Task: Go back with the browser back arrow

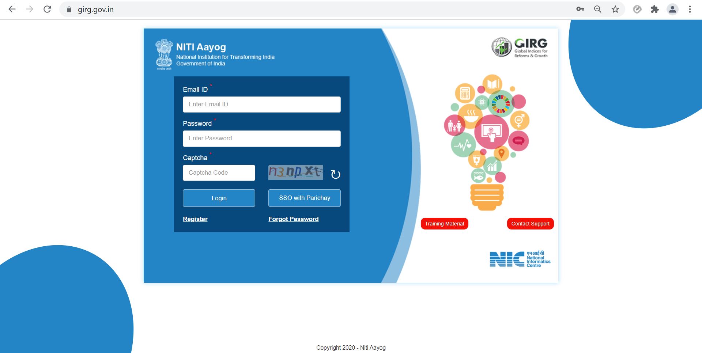Action: coord(12,9)
